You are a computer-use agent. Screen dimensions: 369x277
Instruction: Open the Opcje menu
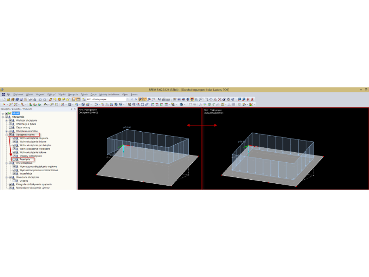point(93,94)
